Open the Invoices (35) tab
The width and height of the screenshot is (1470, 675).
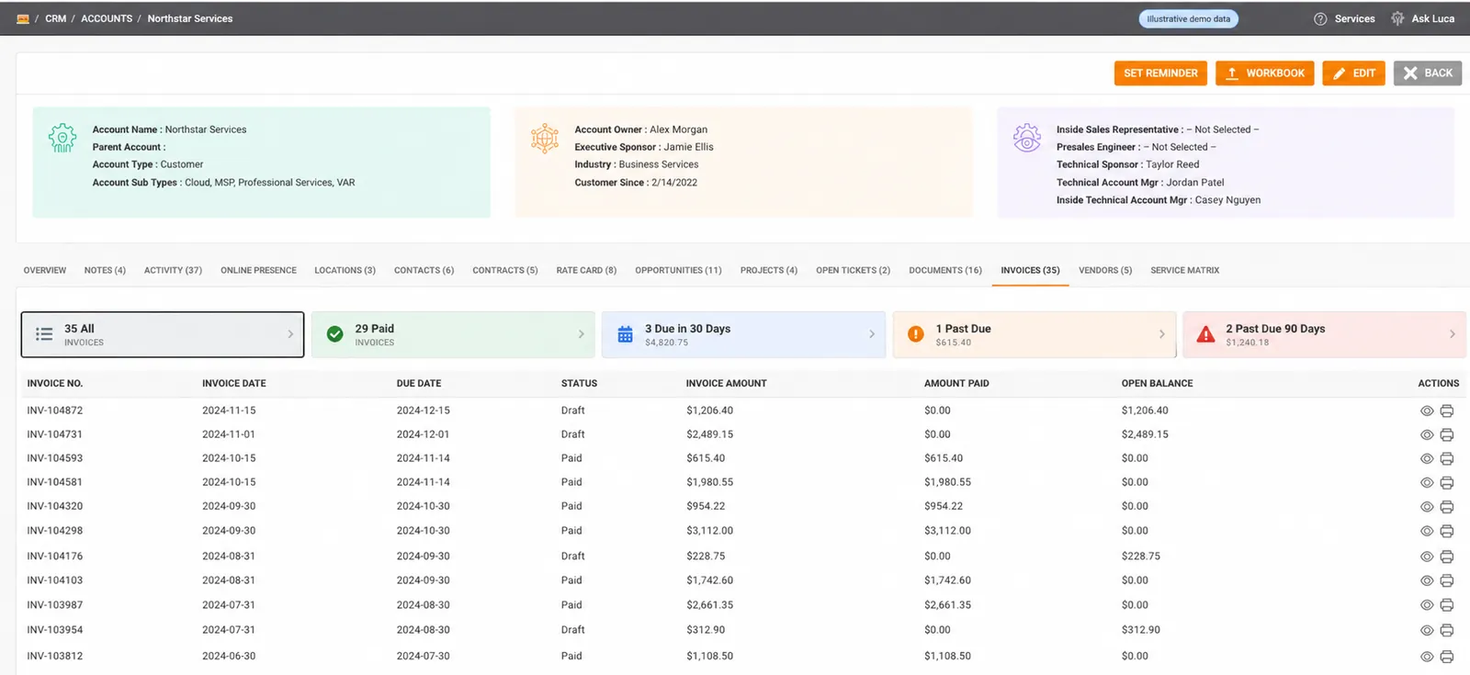pyautogui.click(x=1030, y=271)
